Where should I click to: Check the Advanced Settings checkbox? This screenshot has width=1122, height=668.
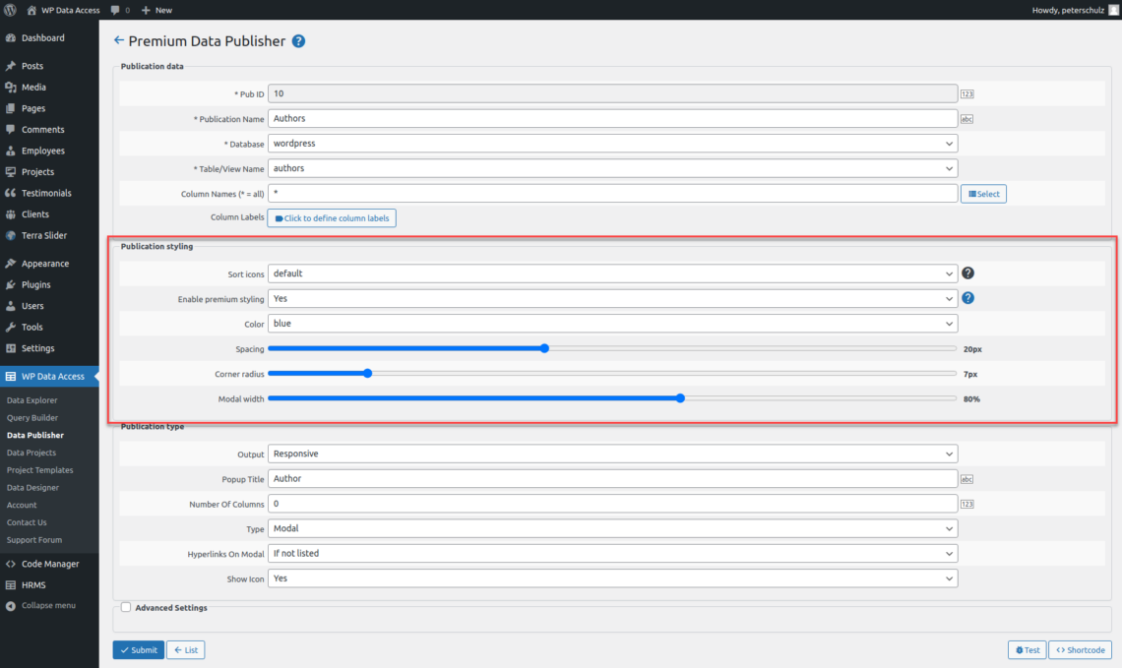(x=126, y=607)
